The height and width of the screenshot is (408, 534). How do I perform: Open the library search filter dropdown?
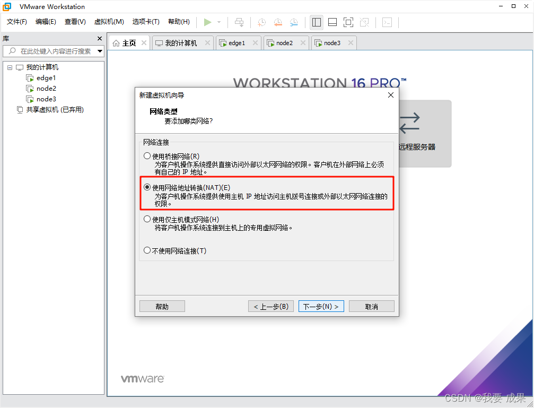click(99, 51)
